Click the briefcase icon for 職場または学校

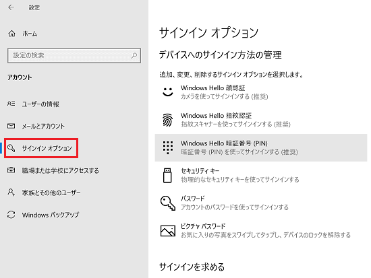pyautogui.click(x=11, y=170)
